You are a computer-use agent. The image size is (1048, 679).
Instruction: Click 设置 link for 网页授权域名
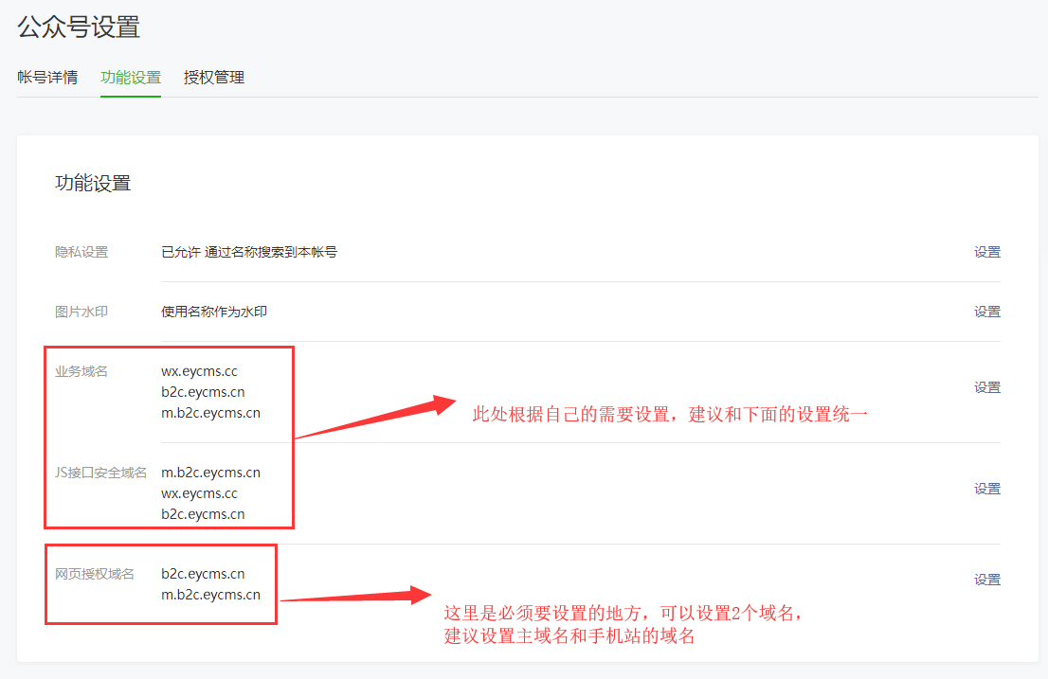[986, 580]
